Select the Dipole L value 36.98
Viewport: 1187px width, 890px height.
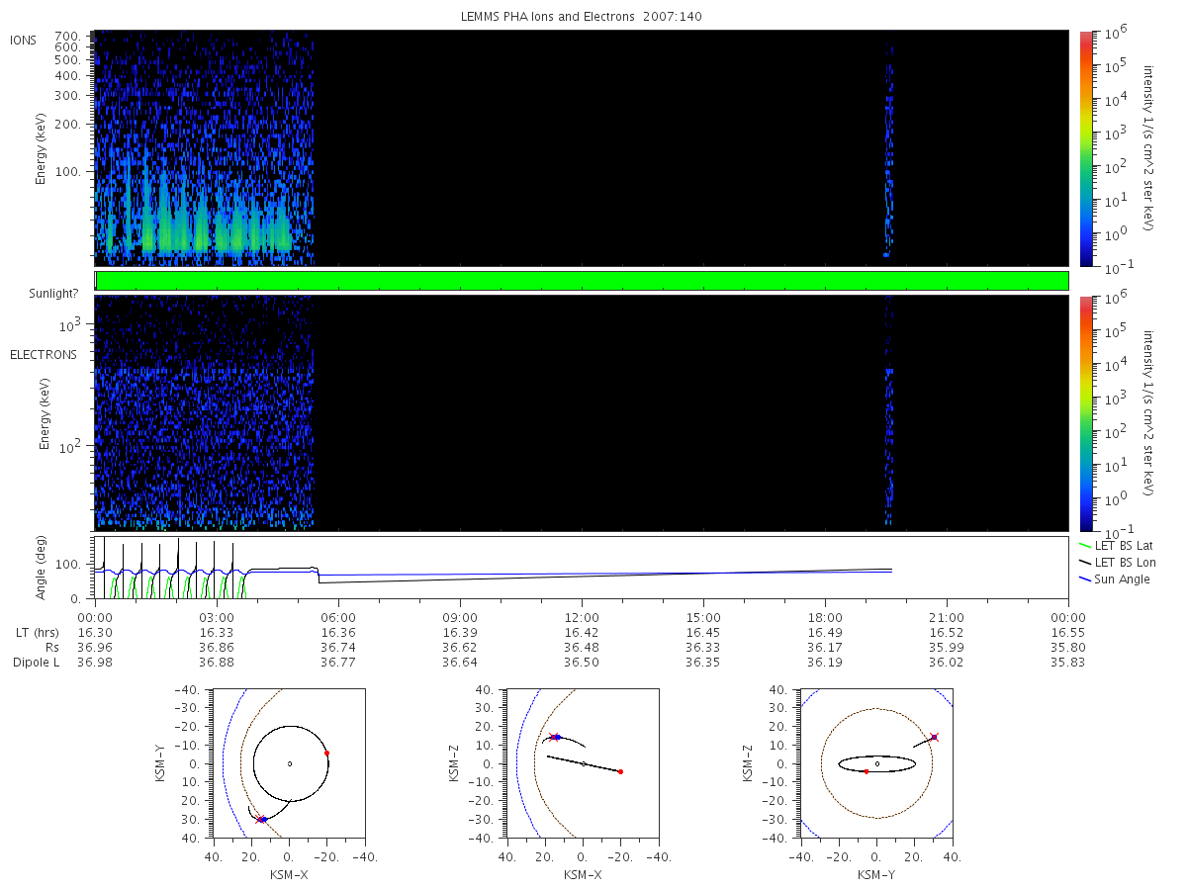(x=94, y=662)
